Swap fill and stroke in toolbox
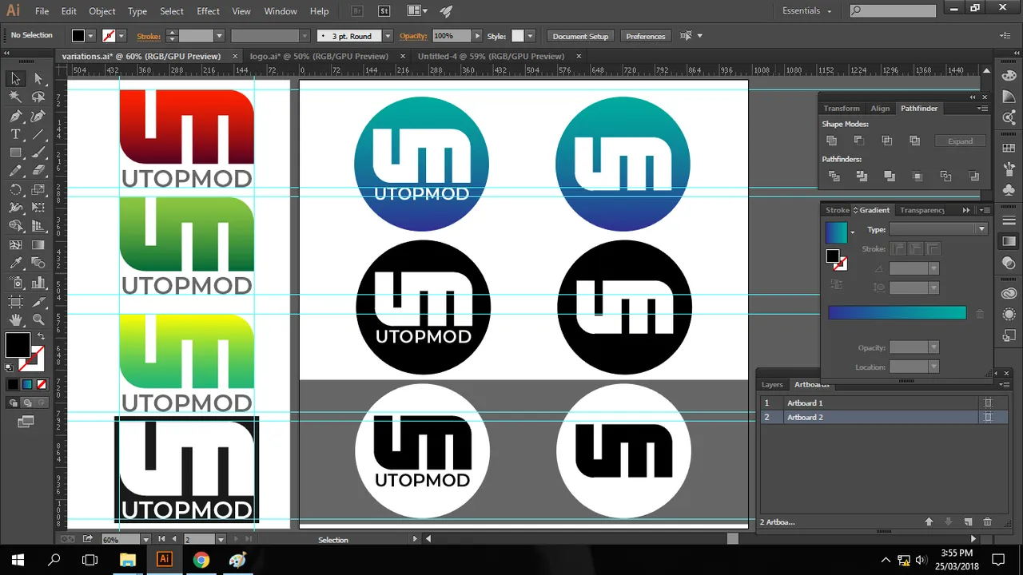Screen dimensions: 1023x575 (x=40, y=337)
